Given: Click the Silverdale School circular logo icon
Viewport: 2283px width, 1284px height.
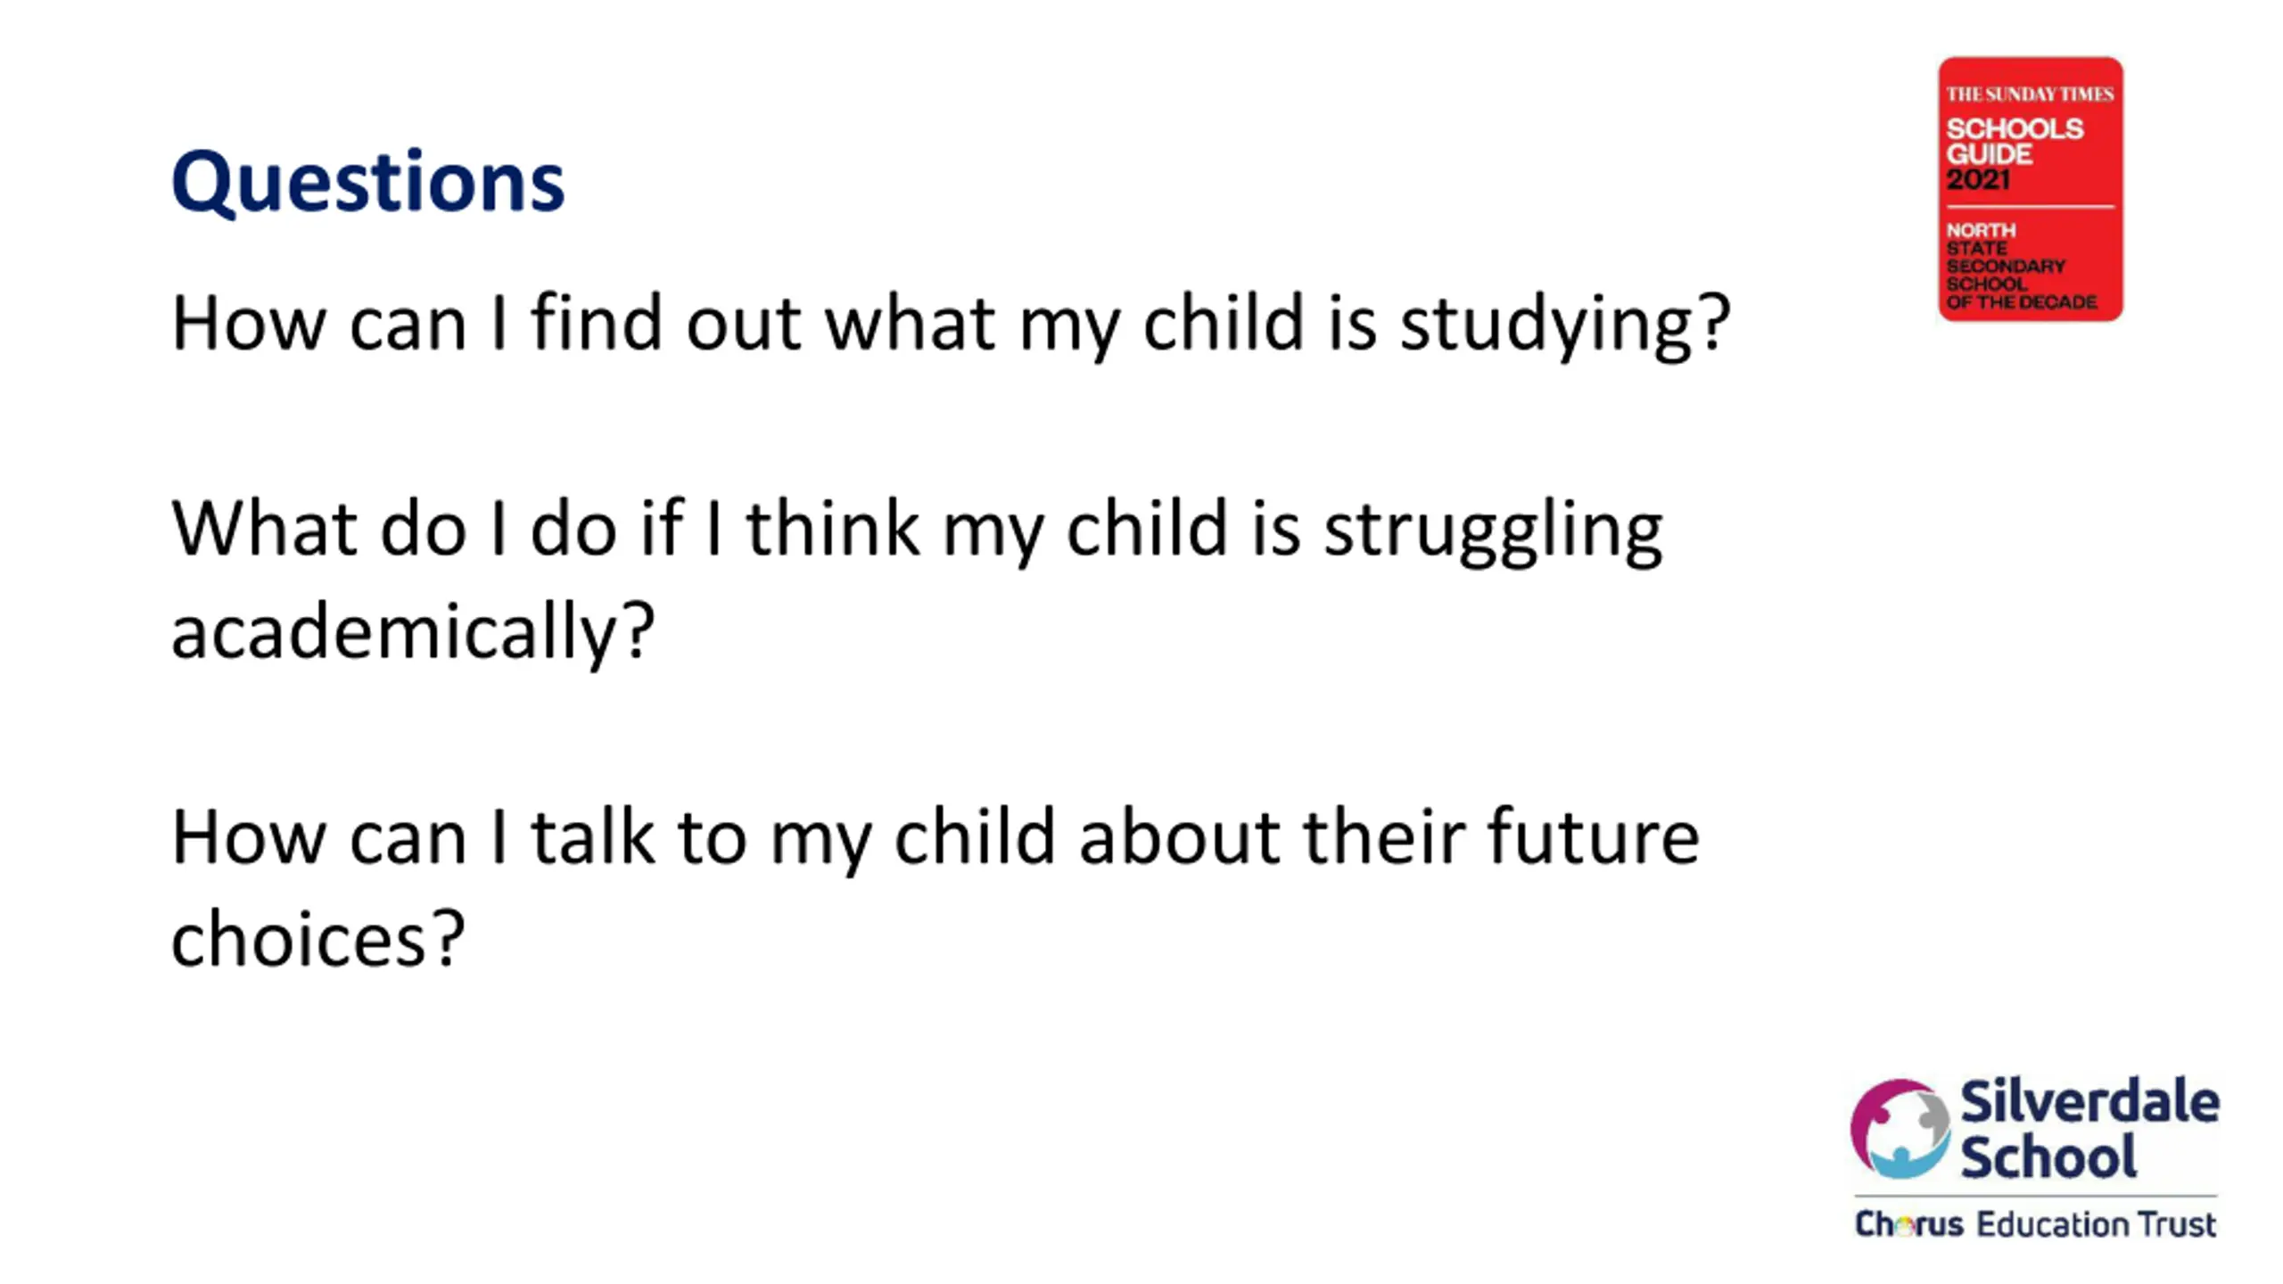Looking at the screenshot, I should click(x=1900, y=1129).
